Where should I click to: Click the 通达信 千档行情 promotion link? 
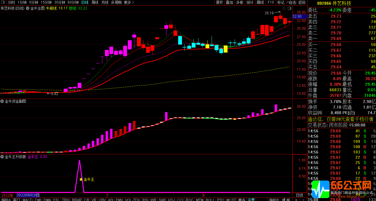340,119
